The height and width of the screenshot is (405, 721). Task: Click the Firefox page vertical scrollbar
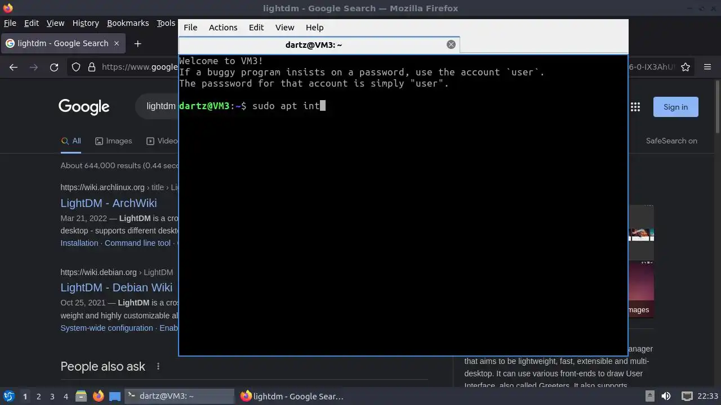click(x=717, y=107)
